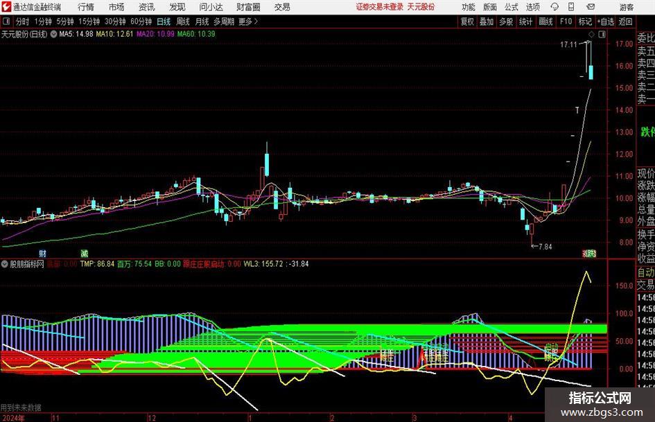Image resolution: width=655 pixels, height=422 pixels.
Task: Click the 游客 account label
Action: (627, 7)
